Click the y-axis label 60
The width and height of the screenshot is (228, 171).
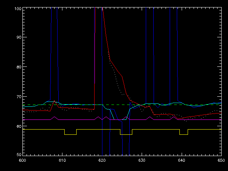coord(19,126)
